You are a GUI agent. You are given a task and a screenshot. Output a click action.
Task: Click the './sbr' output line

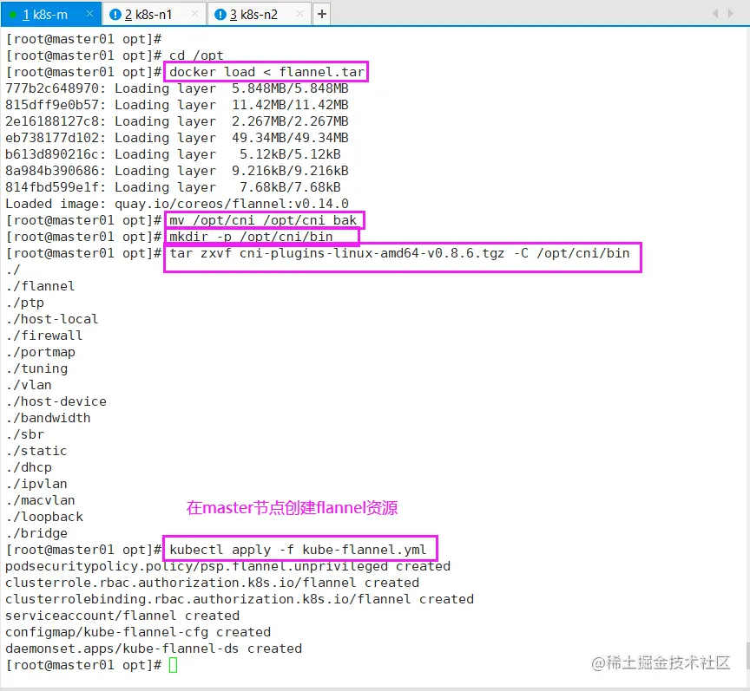(x=25, y=434)
